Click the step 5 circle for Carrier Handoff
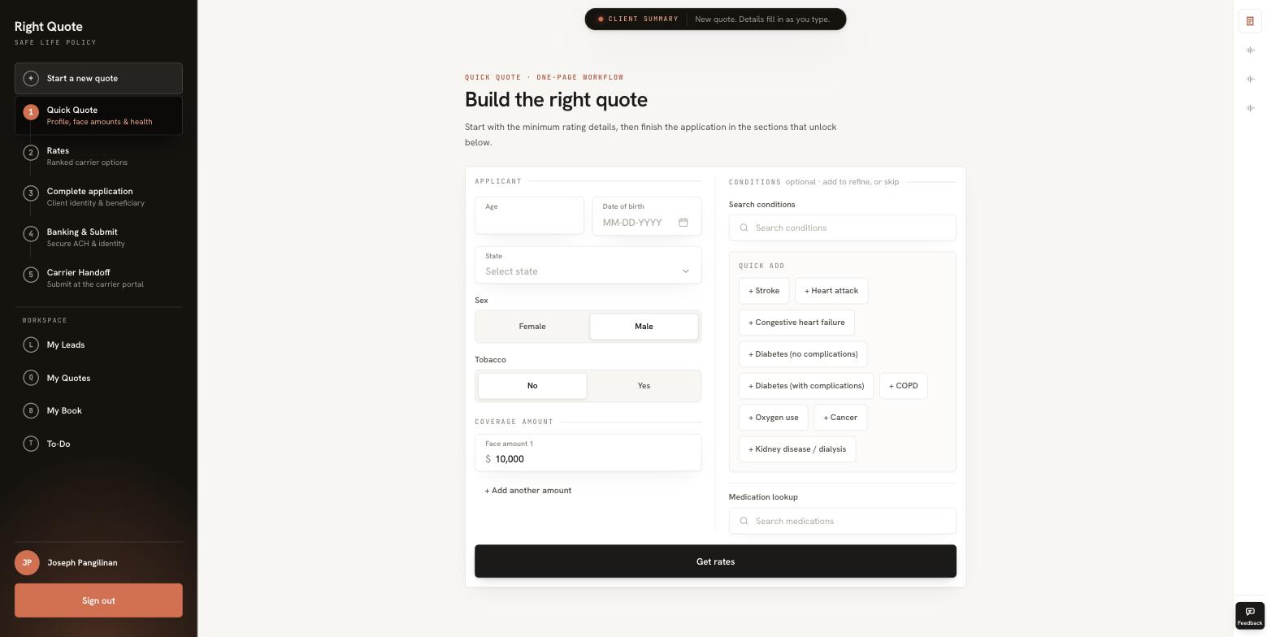 pos(31,275)
